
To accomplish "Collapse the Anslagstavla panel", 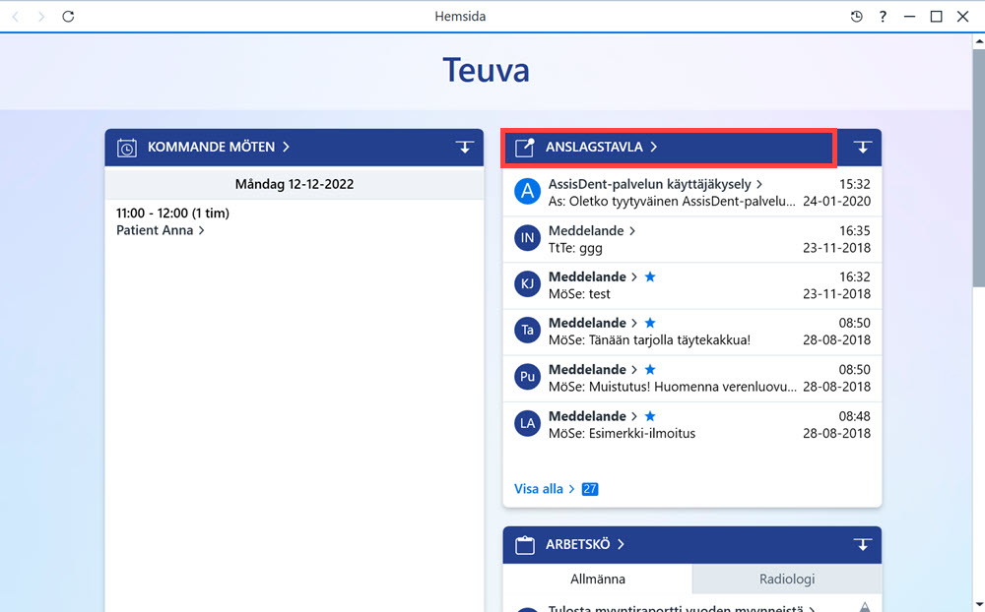I will click(x=863, y=147).
